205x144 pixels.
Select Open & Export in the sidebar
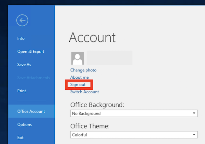[31, 52]
